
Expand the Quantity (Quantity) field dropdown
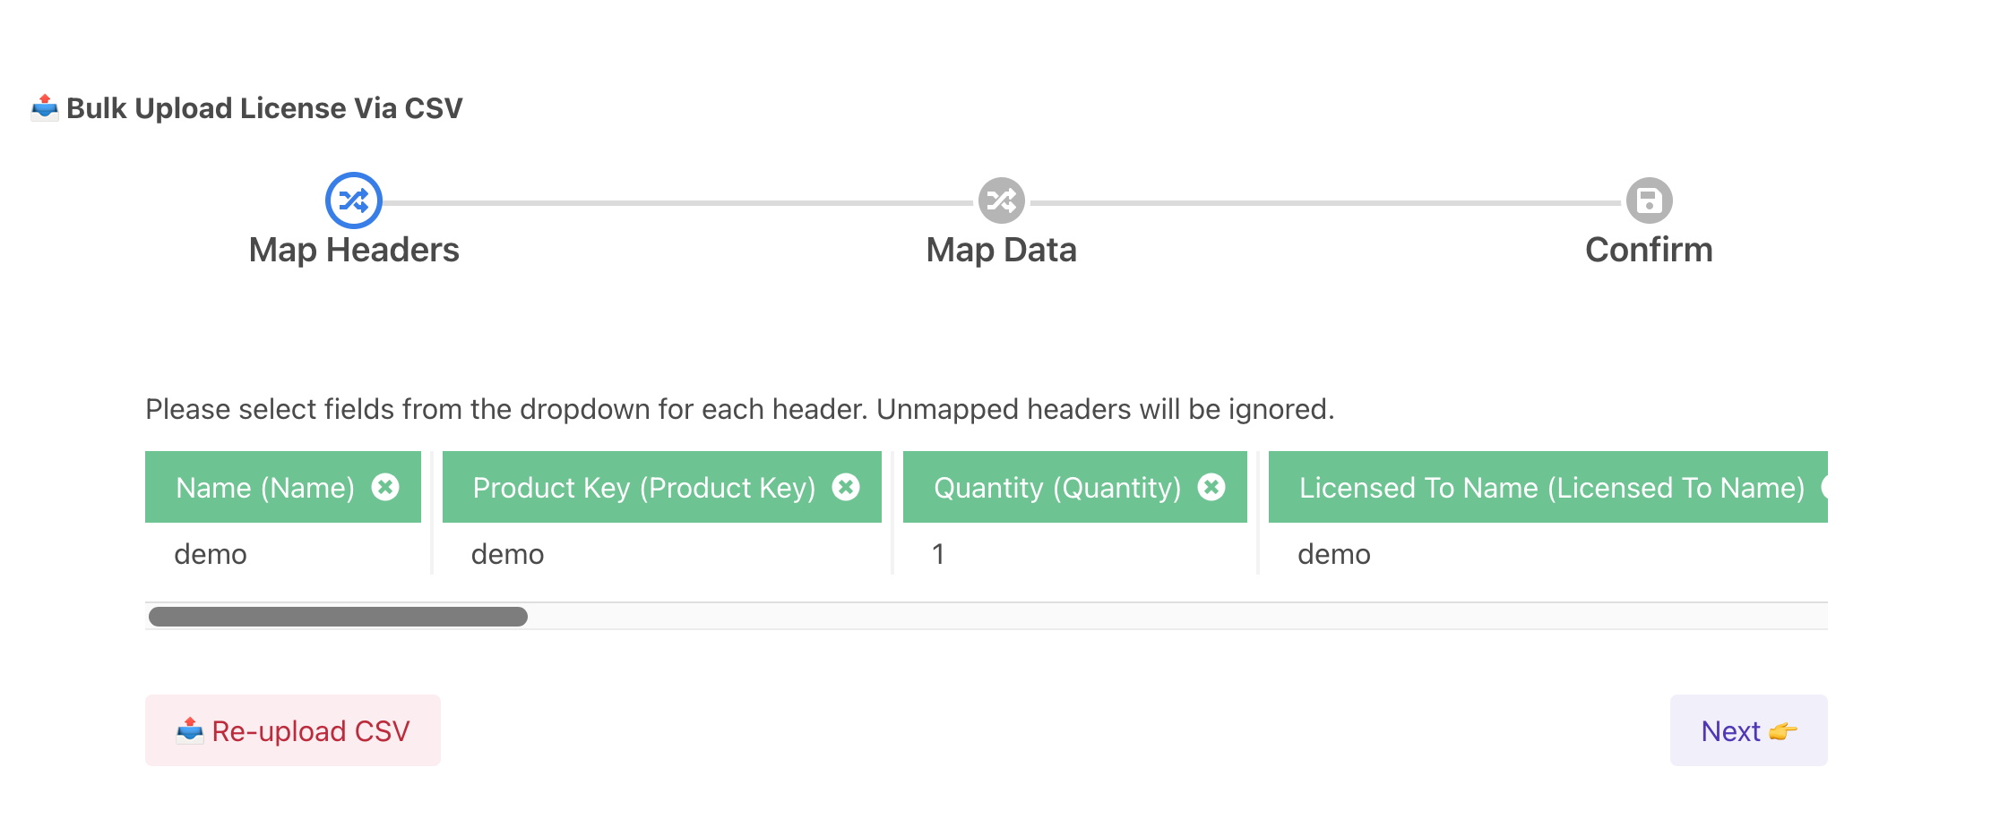1057,488
